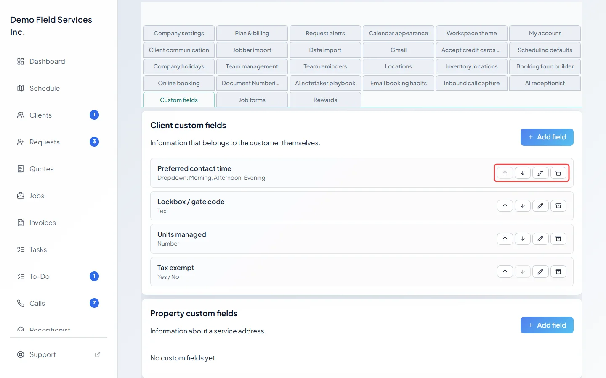Click 'Dropdown: Morning, Afternoon, Evening' text
This screenshot has height=378, width=606.
pyautogui.click(x=211, y=178)
